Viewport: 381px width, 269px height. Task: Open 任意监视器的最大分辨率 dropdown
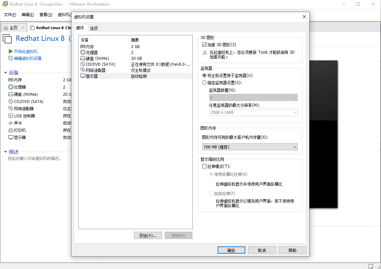click(253, 112)
